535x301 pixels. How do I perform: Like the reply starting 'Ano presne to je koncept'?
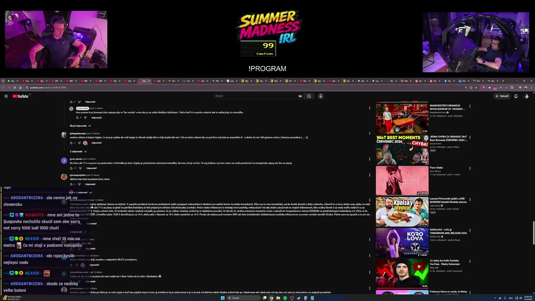77,117
